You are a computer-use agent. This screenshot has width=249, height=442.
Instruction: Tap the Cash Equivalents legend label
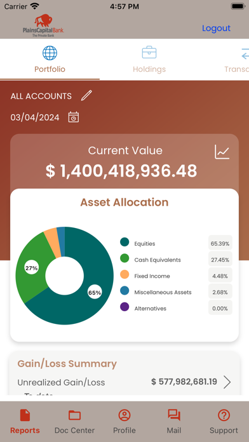tap(158, 260)
